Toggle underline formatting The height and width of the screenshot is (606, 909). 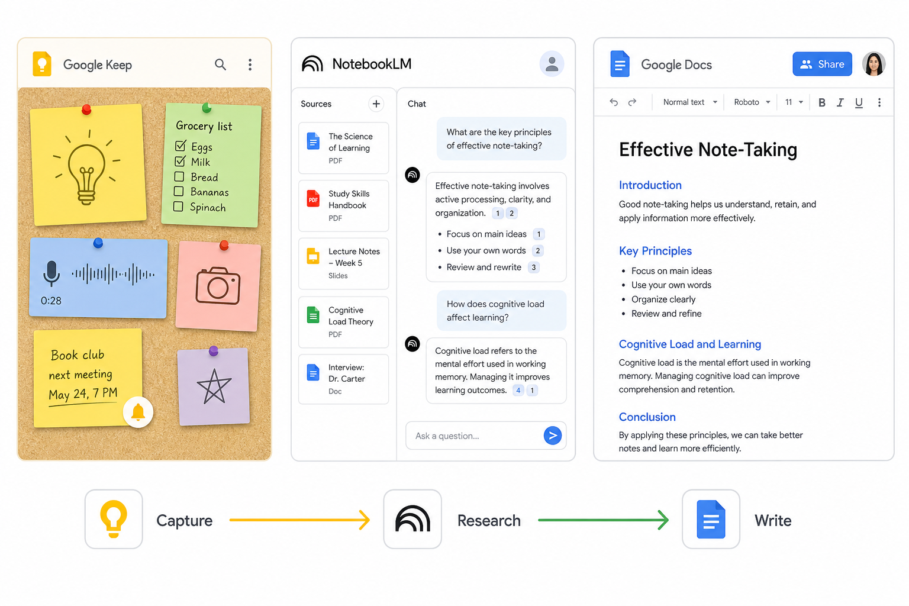point(859,102)
